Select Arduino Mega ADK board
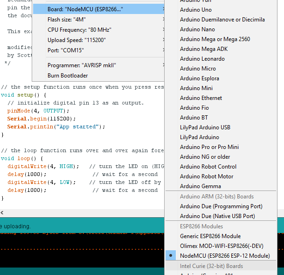This screenshot has height=275, width=284. 221,49
